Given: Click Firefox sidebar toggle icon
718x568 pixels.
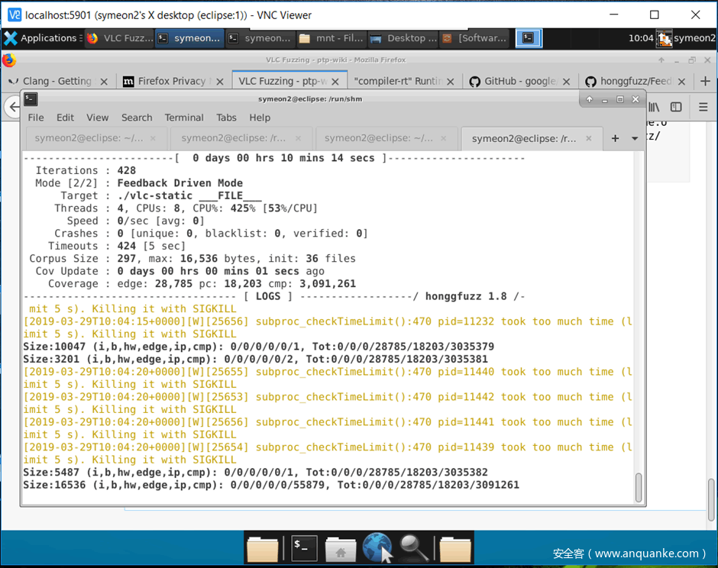Looking at the screenshot, I should click(676, 108).
